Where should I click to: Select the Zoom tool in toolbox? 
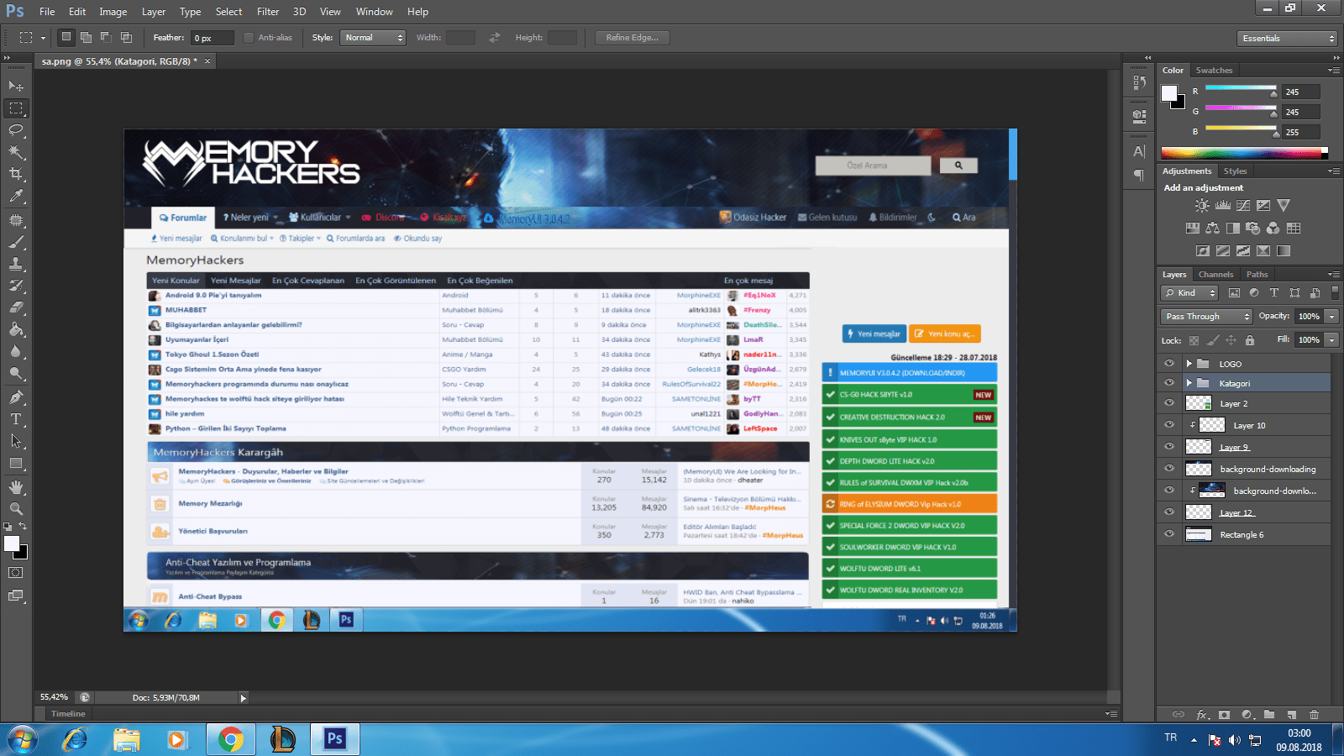[16, 508]
